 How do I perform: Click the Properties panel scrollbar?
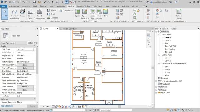37,61
